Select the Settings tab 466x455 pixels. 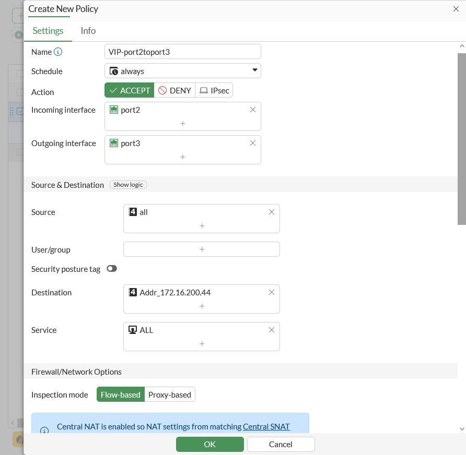coord(48,31)
